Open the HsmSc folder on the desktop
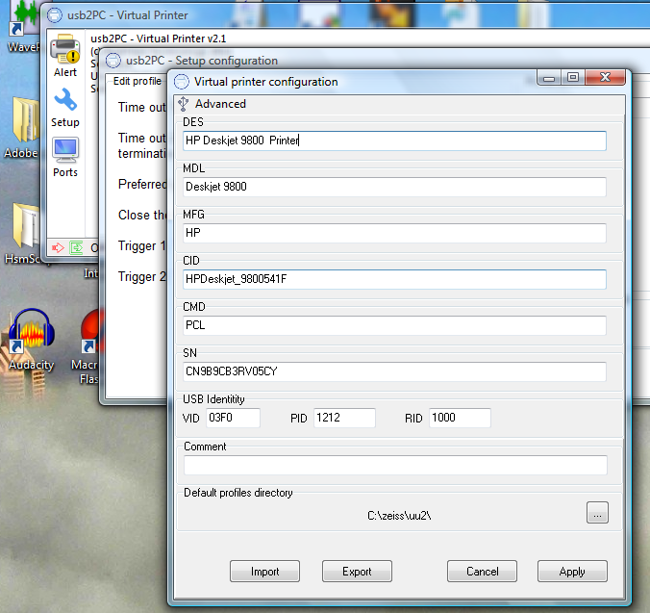Viewport: 650px width, 613px height. click(26, 226)
